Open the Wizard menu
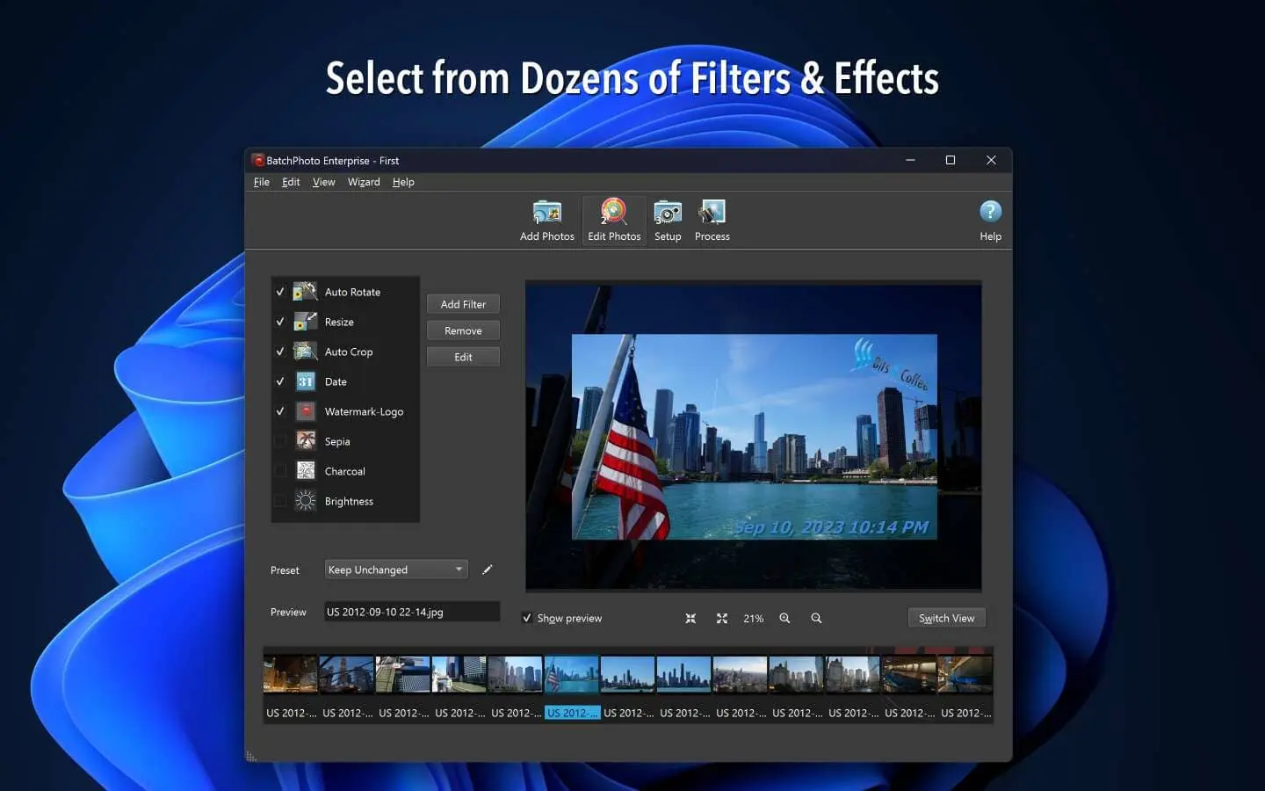Viewport: 1265px width, 791px height. (x=364, y=182)
